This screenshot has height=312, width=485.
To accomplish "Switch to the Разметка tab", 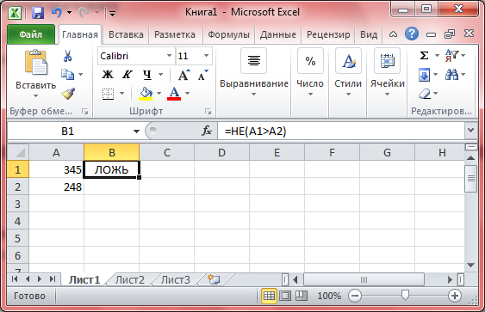I will pos(175,34).
